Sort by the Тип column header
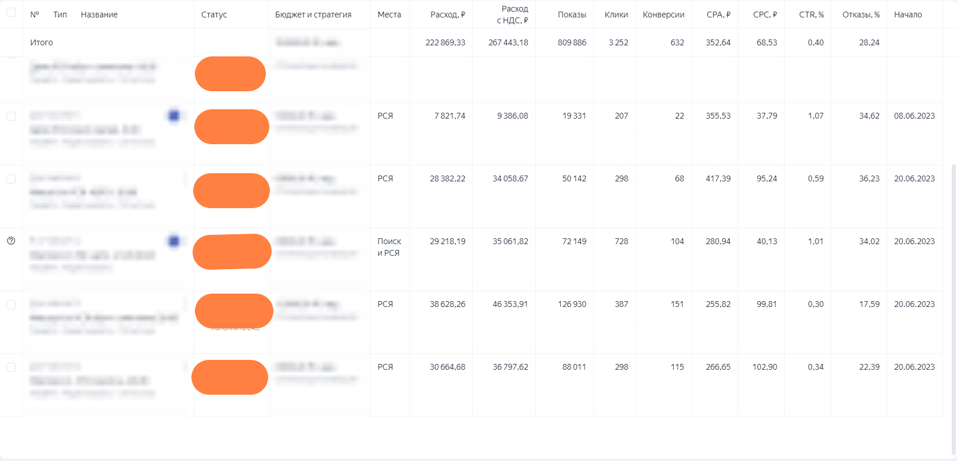The height and width of the screenshot is (461, 957). point(60,15)
